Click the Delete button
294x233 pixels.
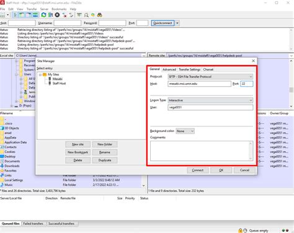78,160
